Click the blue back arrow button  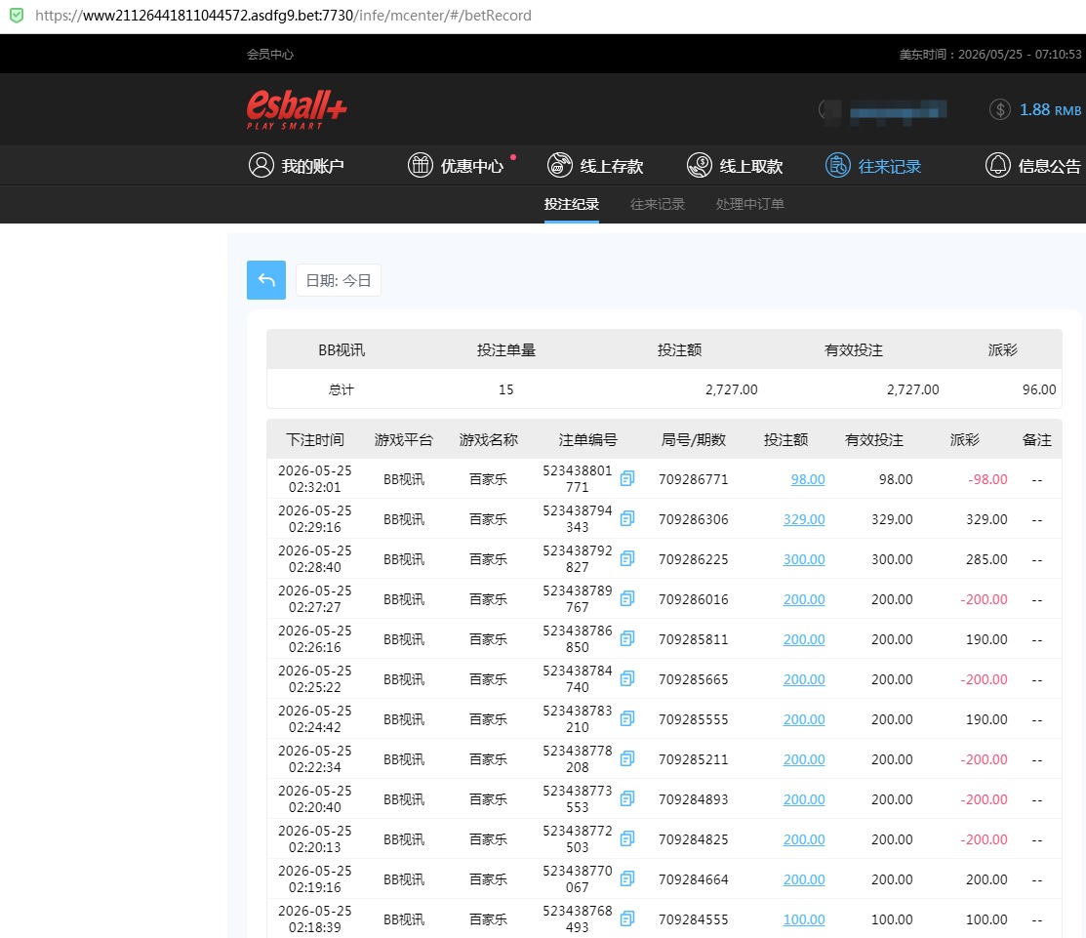[x=266, y=280]
